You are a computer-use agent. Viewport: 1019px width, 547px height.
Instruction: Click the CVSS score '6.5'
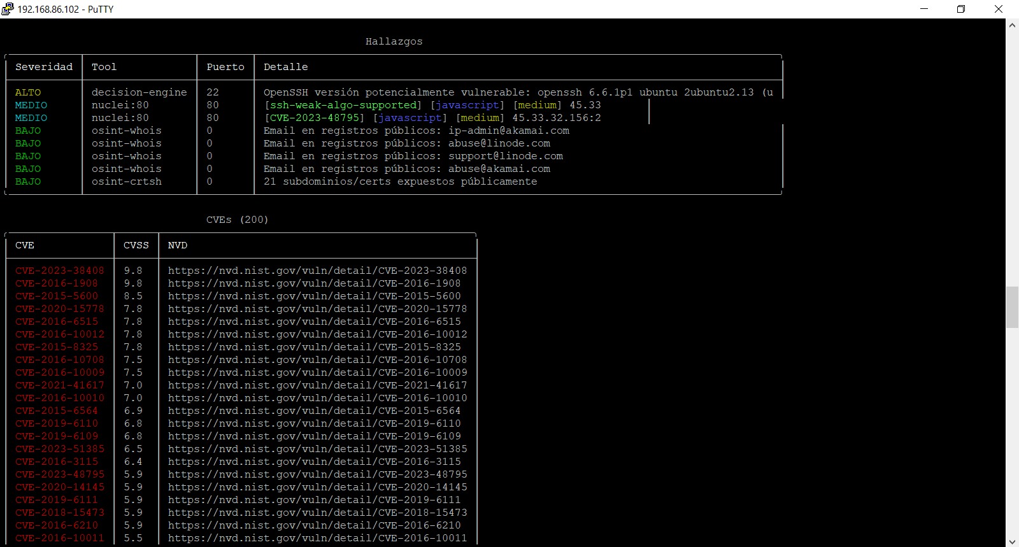pyautogui.click(x=133, y=449)
